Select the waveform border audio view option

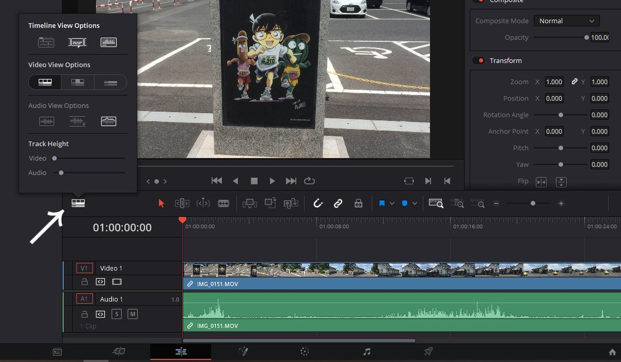pyautogui.click(x=108, y=121)
